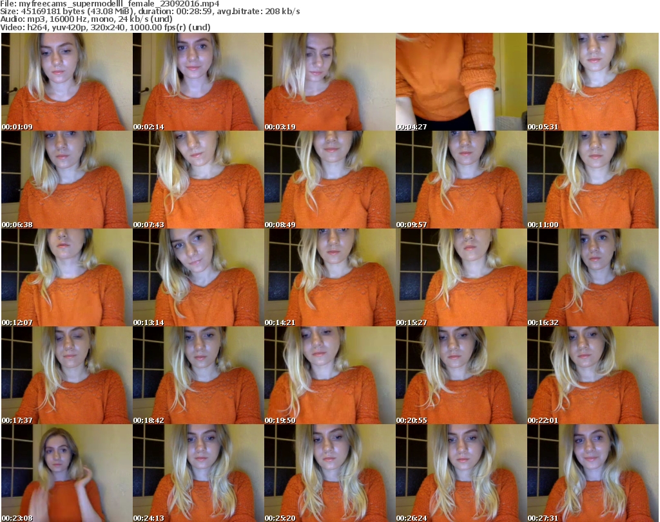Viewport: 660px width, 522px height.
Task: Click the 'Audio: mp3, 16000 Hz' line
Action: pyautogui.click(x=86, y=19)
